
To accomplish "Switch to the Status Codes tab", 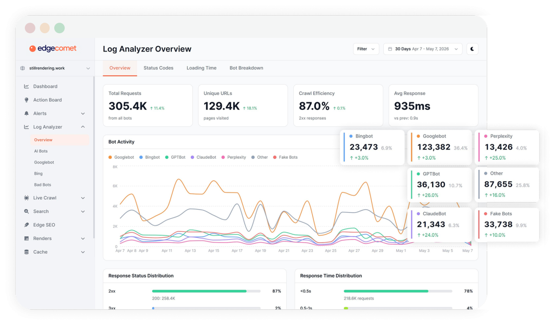I will point(158,68).
